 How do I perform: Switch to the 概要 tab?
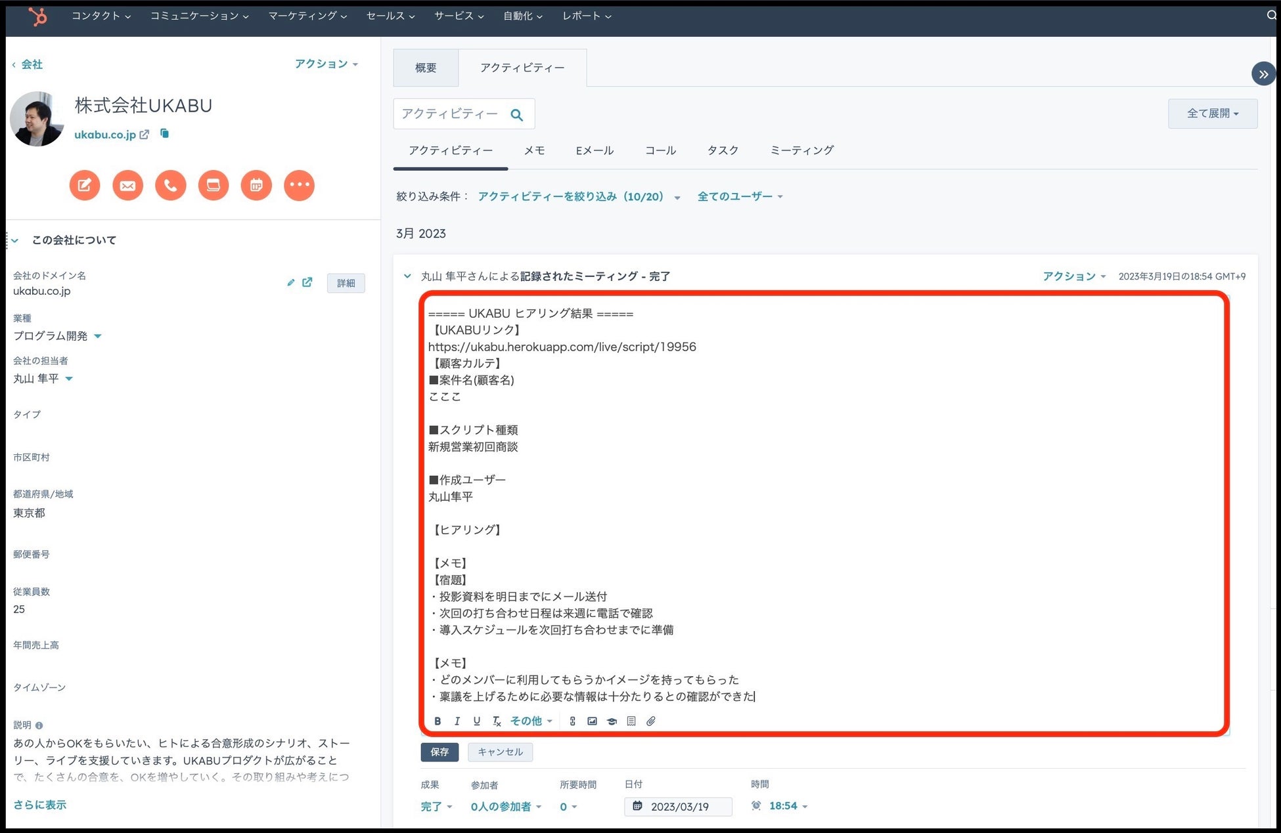pos(426,68)
